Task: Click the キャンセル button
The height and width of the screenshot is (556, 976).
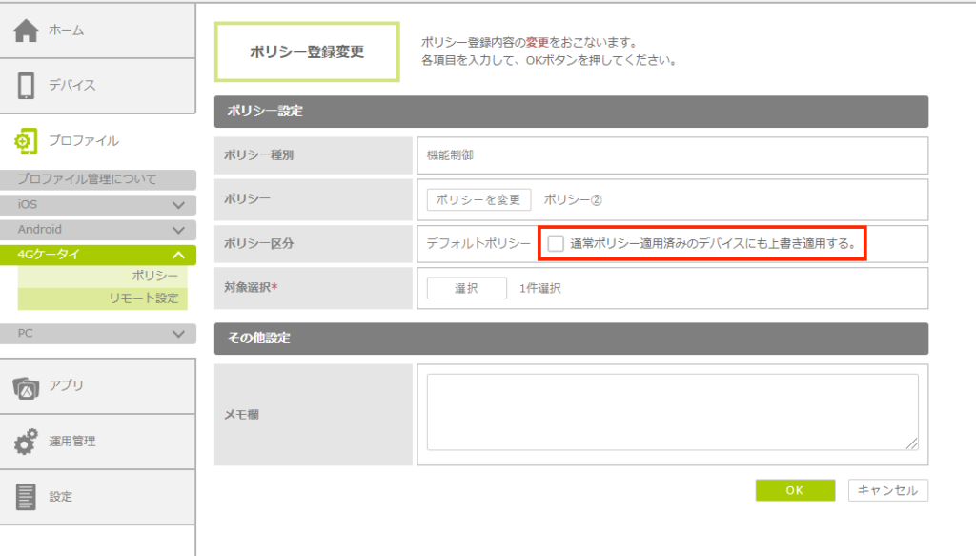Action: tap(887, 490)
